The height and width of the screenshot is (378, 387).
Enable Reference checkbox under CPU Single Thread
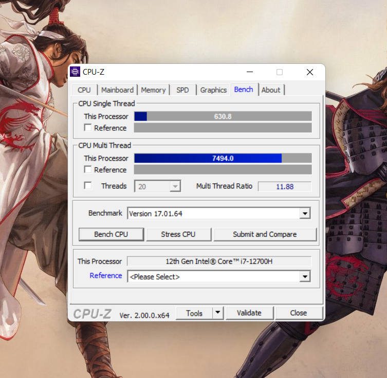click(x=88, y=128)
